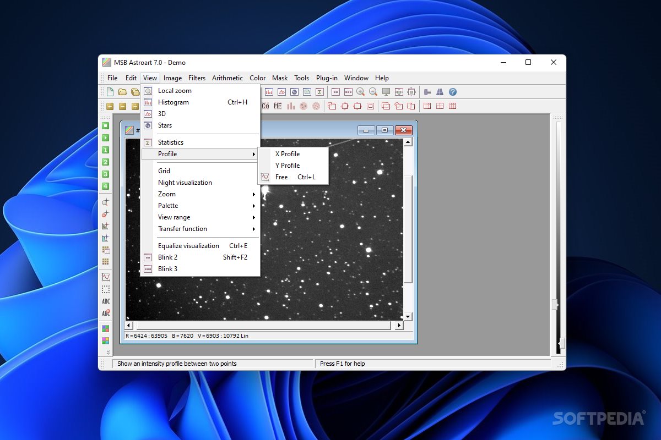
Task: Click the Open folder icon in toolbar
Action: [x=123, y=92]
